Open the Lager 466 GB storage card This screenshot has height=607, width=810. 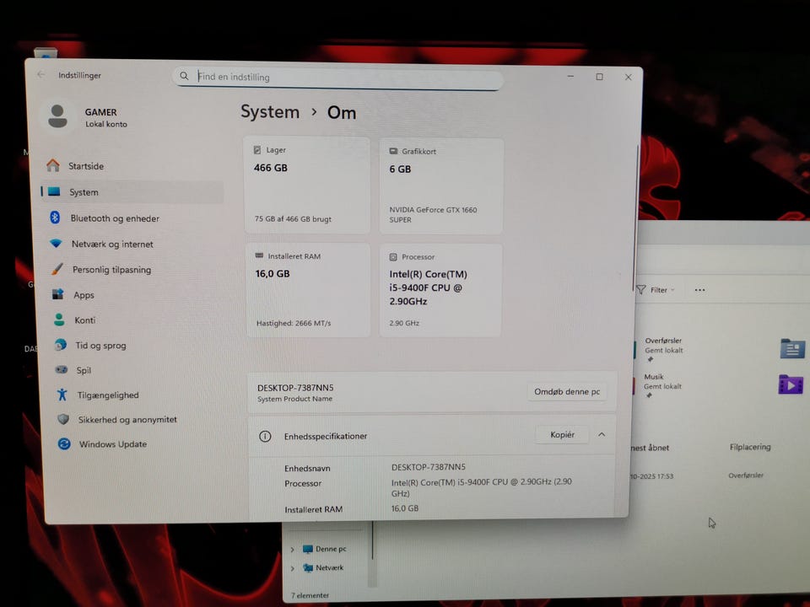coord(307,185)
